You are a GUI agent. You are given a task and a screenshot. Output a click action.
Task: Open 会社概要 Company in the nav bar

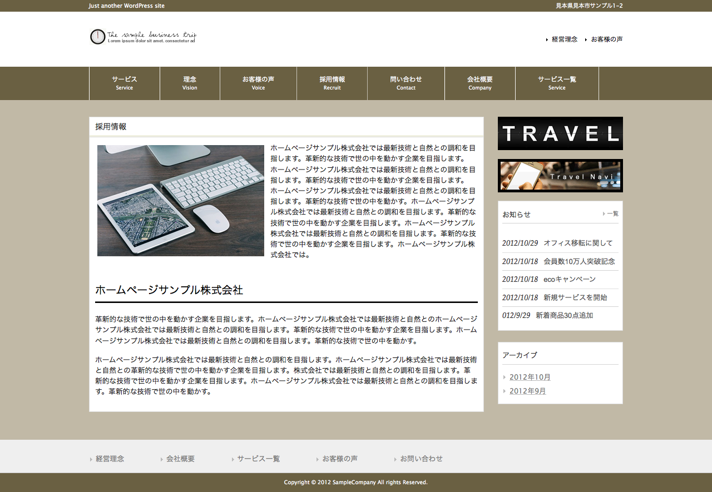point(480,83)
